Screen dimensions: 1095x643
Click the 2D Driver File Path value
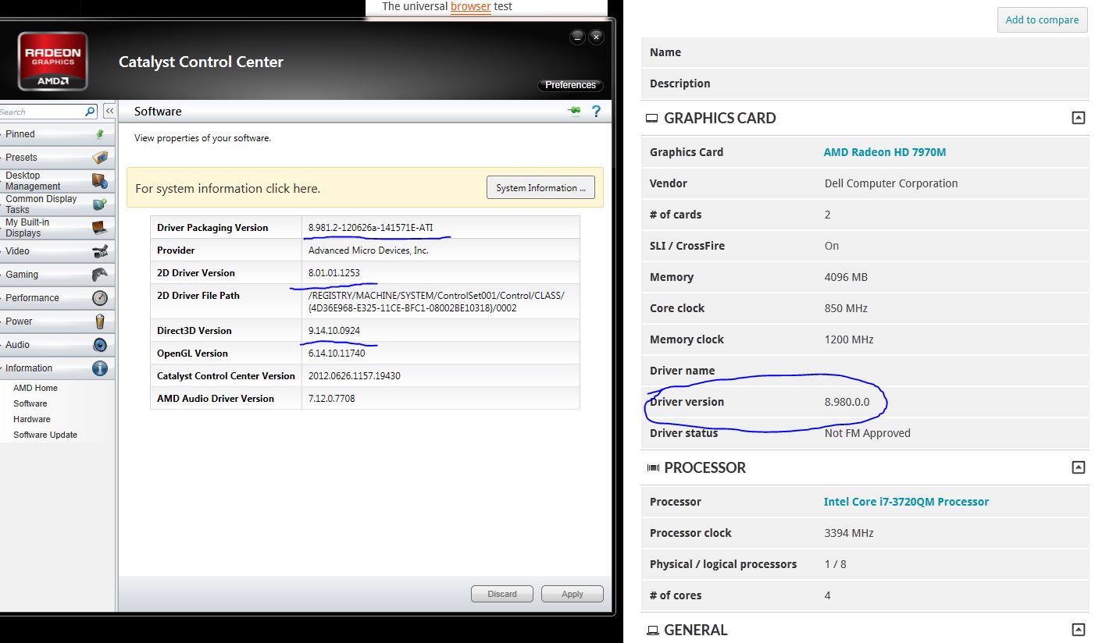tap(437, 302)
